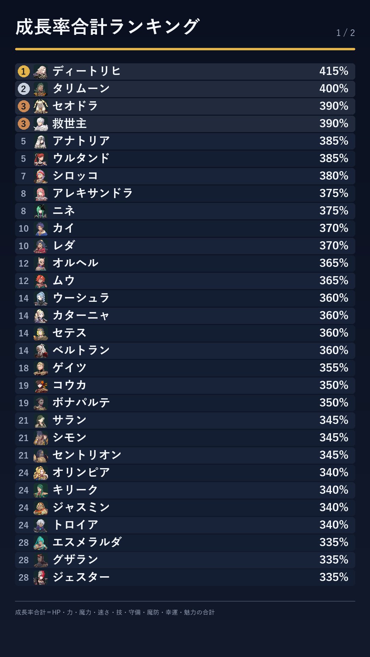Click オリンピア's blonde portrait icon
Image resolution: width=370 pixels, height=657 pixels.
tap(41, 473)
